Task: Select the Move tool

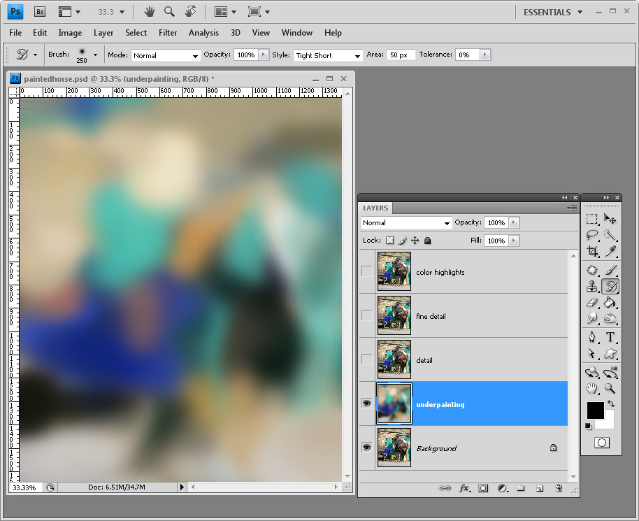Action: pyautogui.click(x=610, y=220)
